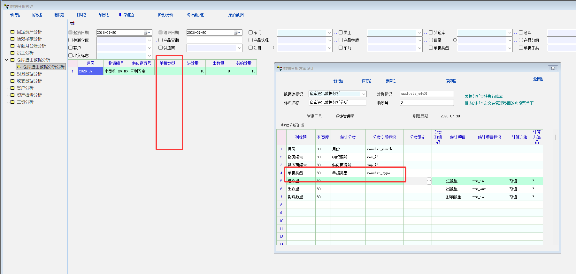Click 刷新F in the main toolbar
Viewport: 576px width, 274px height.
tap(104, 15)
